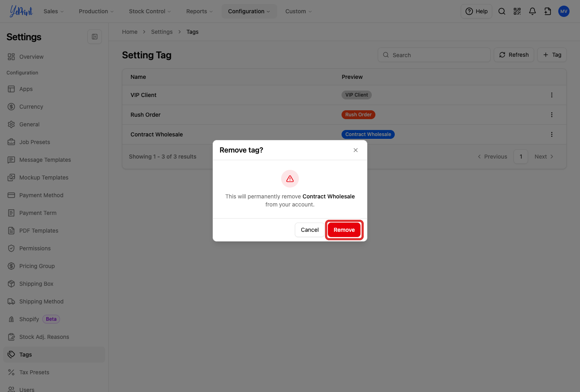
Task: Expand the Custom menu
Action: pos(298,11)
